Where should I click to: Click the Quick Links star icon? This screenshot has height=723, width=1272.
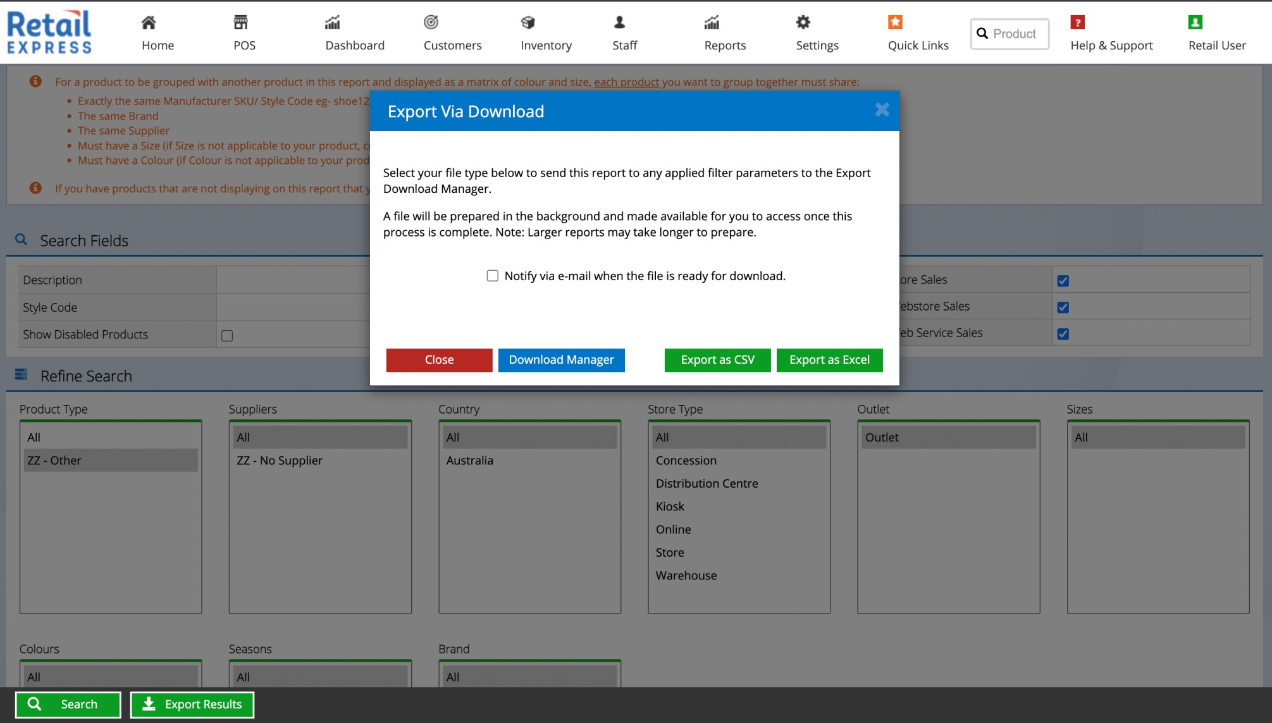pyautogui.click(x=894, y=23)
